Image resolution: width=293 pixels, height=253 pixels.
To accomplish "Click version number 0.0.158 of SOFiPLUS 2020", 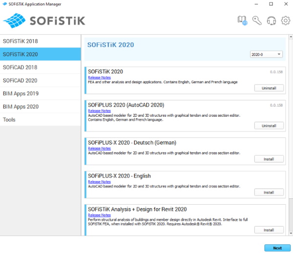I will tap(276, 105).
